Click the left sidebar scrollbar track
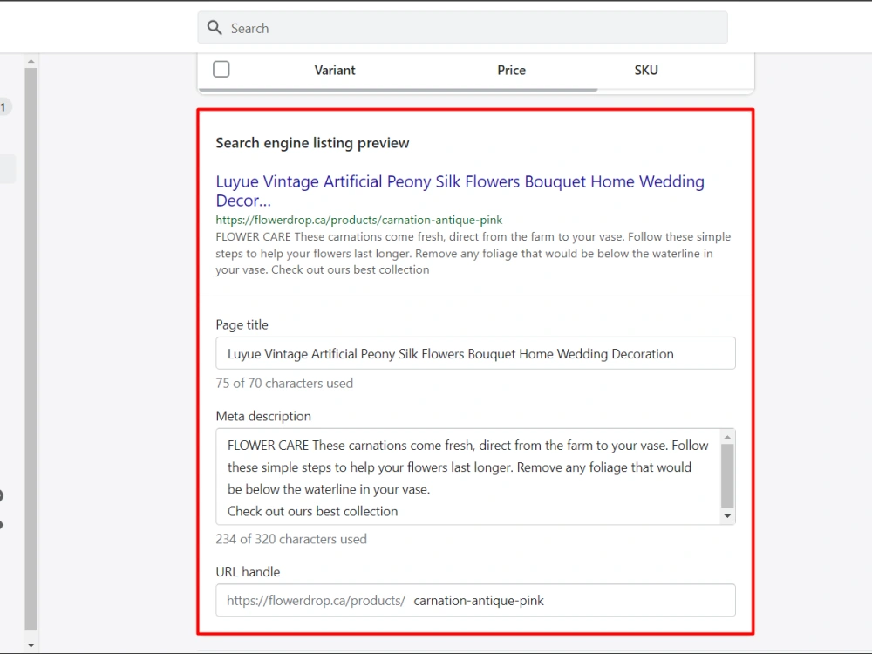This screenshot has height=654, width=872. [31, 350]
